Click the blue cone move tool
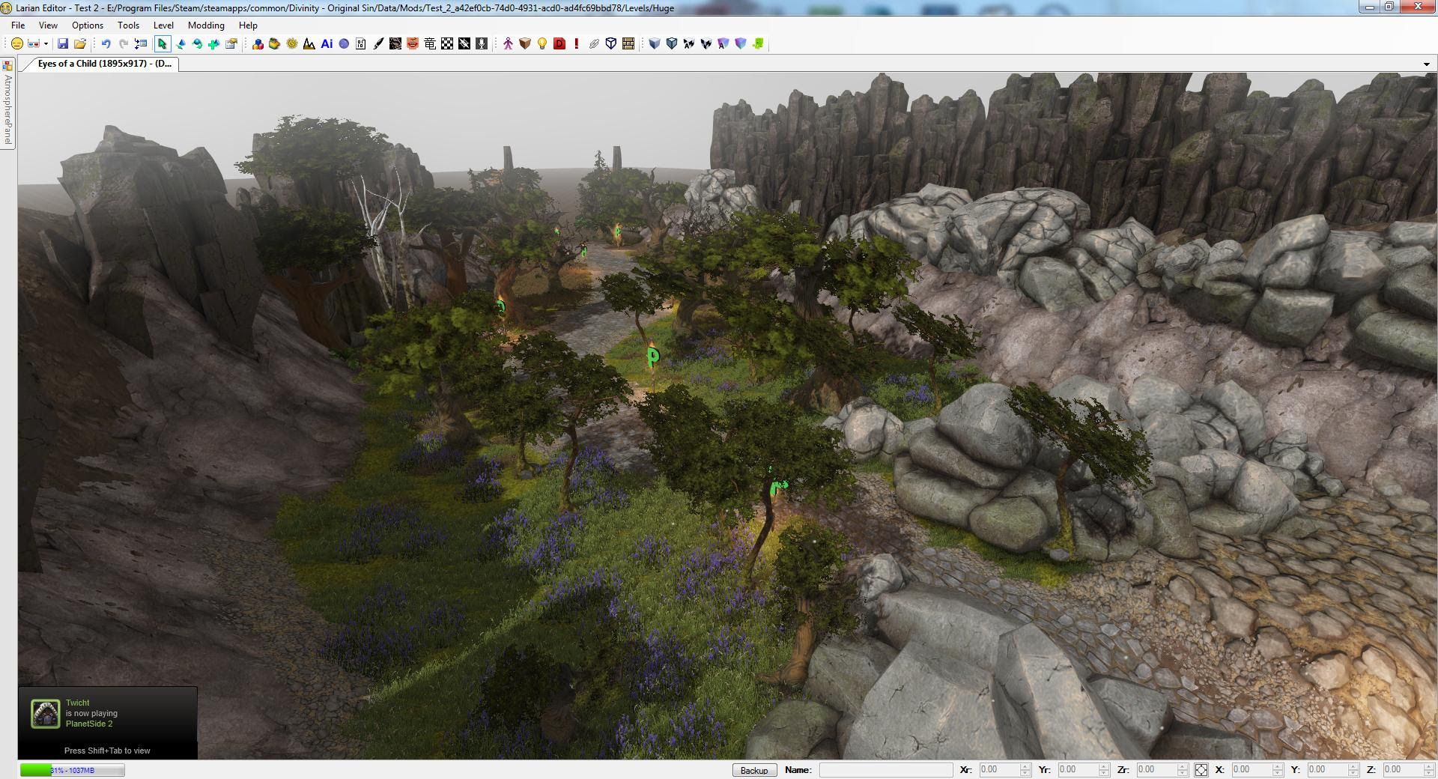This screenshot has height=779, width=1438. pos(180,44)
